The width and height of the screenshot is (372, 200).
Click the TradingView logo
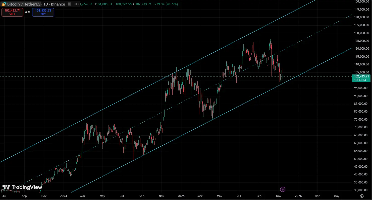point(22,187)
